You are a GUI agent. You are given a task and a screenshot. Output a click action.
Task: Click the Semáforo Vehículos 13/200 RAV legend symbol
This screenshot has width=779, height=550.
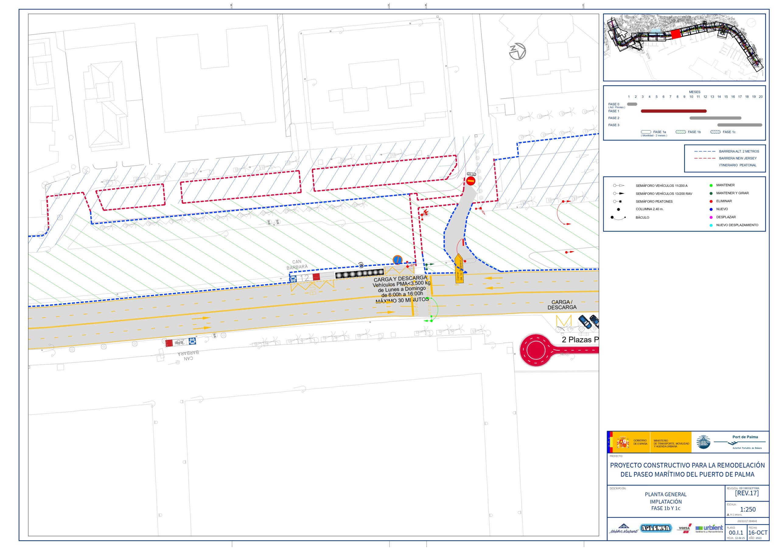[619, 194]
